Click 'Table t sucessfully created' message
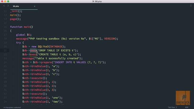194x109 pixels. coord(57,58)
